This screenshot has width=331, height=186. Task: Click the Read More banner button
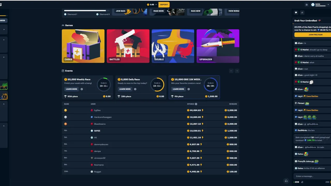pyautogui.click(x=159, y=11)
